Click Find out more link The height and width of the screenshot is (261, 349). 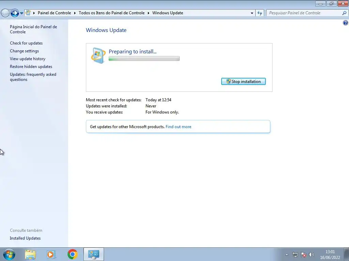[178, 127]
